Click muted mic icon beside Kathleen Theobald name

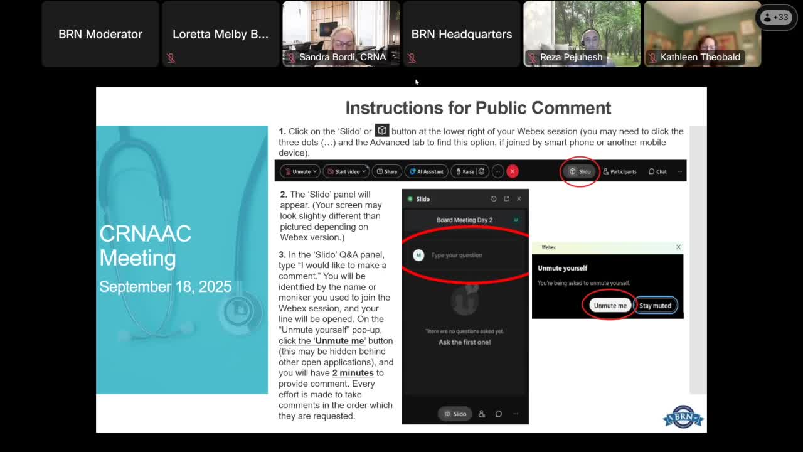(x=653, y=57)
